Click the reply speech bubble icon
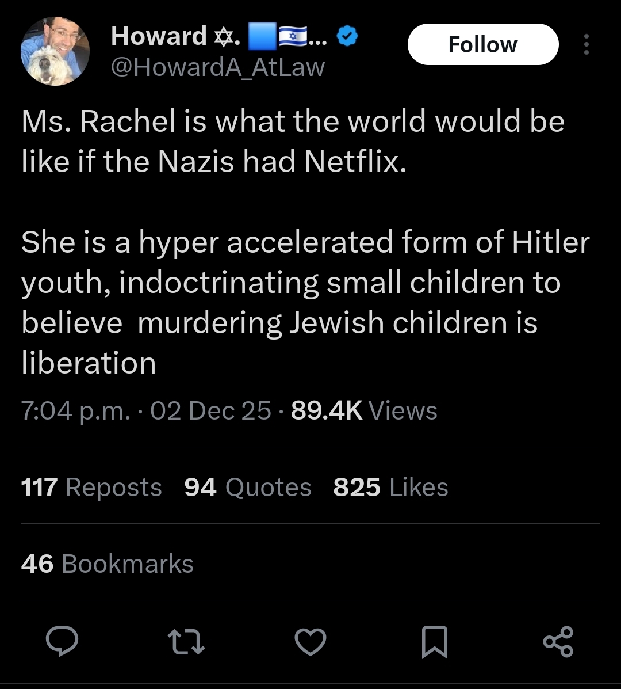 point(62,641)
